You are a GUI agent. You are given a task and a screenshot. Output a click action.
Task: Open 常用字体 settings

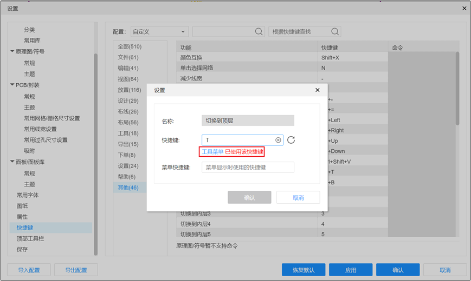point(27,195)
